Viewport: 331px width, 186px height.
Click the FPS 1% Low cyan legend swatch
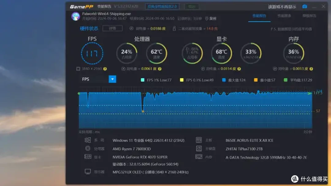[x=143, y=80]
